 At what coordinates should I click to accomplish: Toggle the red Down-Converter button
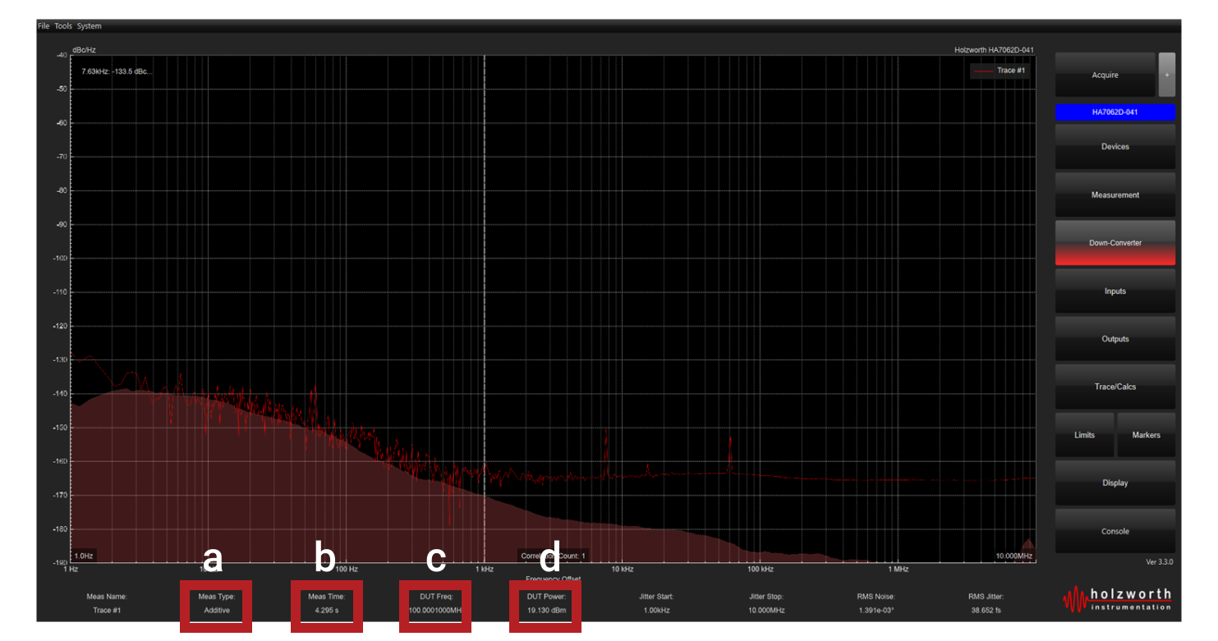click(1115, 243)
